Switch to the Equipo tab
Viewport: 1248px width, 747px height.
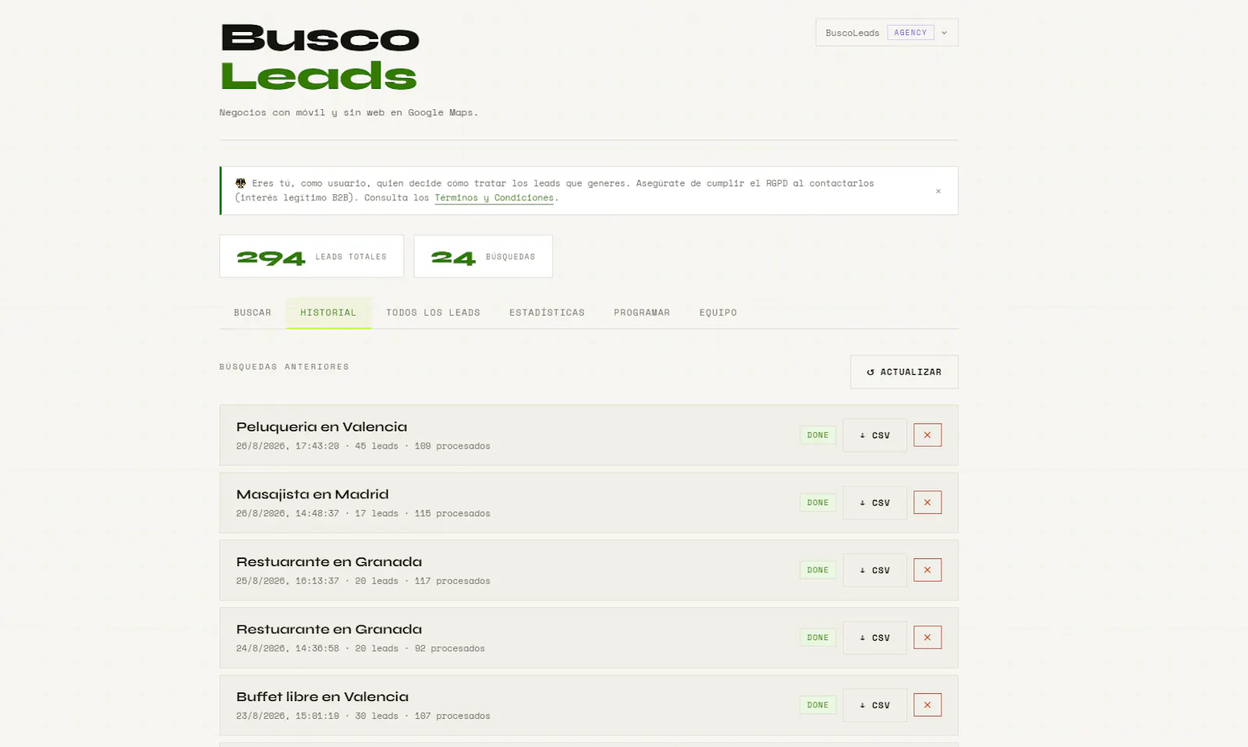point(718,313)
